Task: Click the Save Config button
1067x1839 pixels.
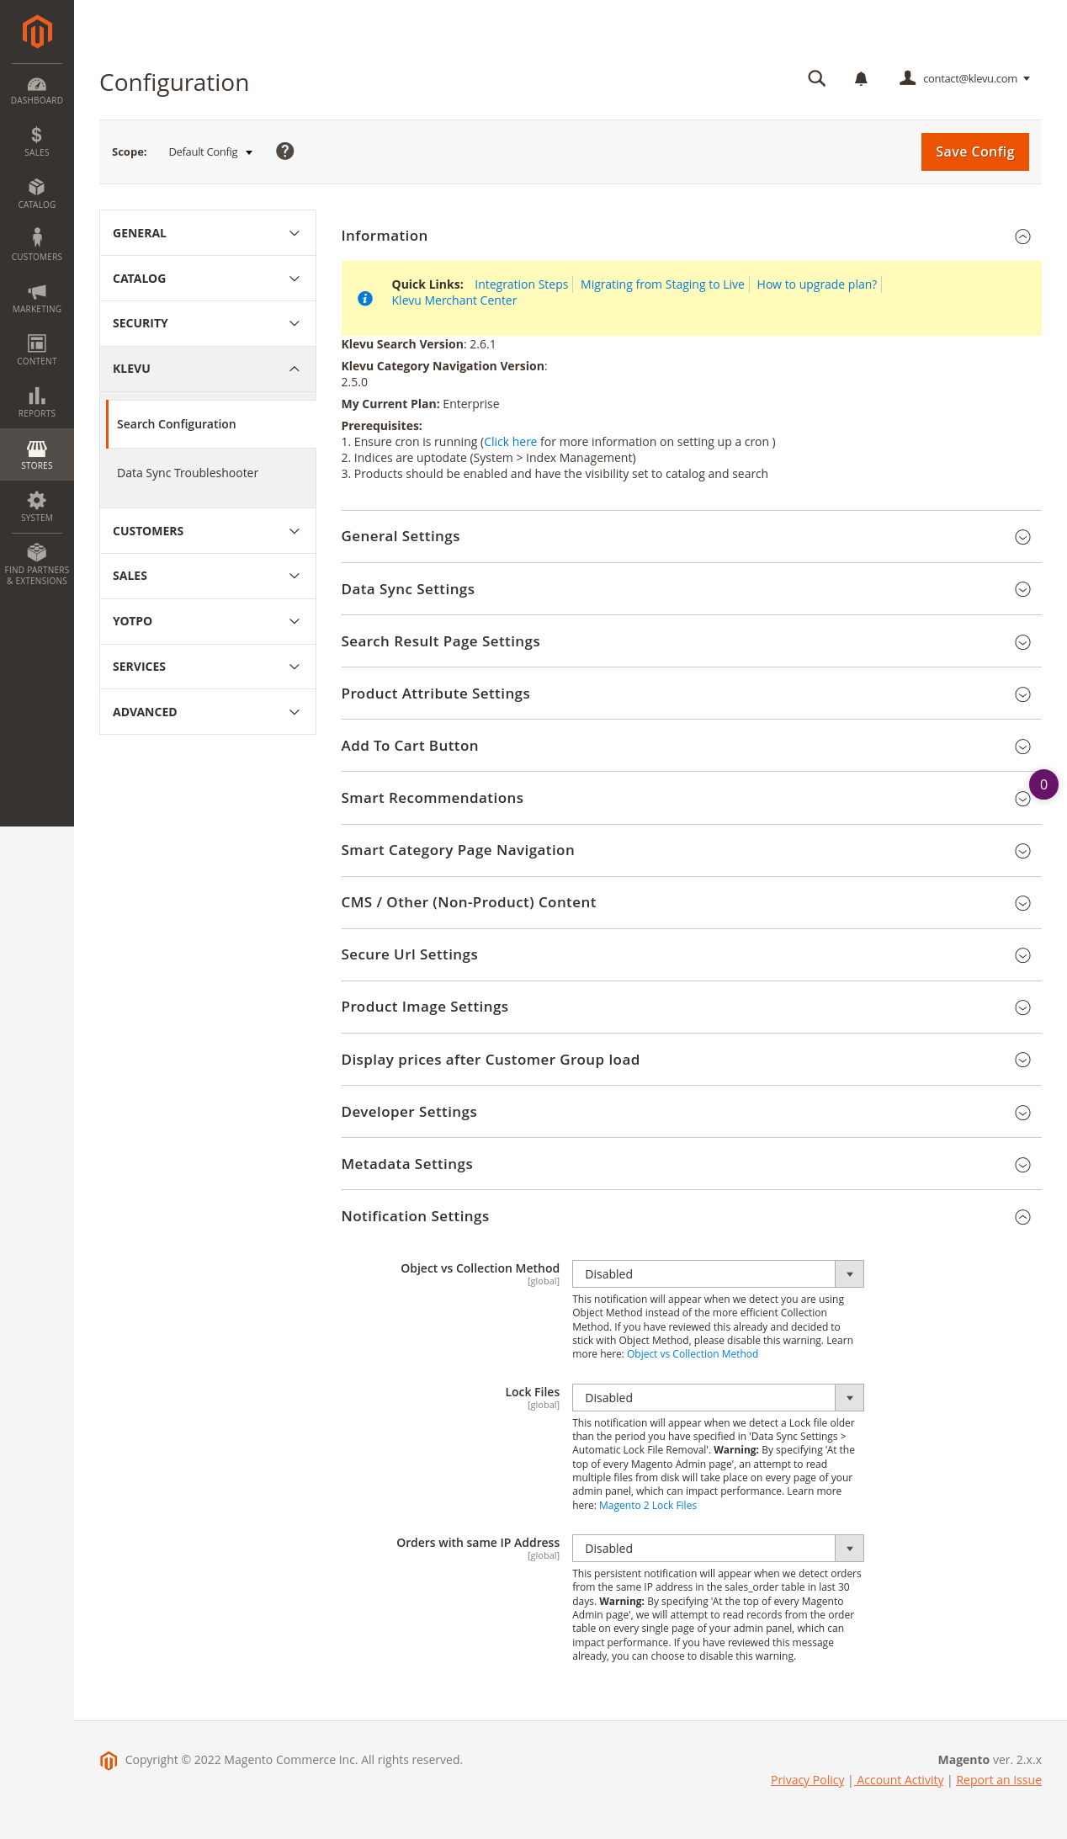Action: pos(974,151)
